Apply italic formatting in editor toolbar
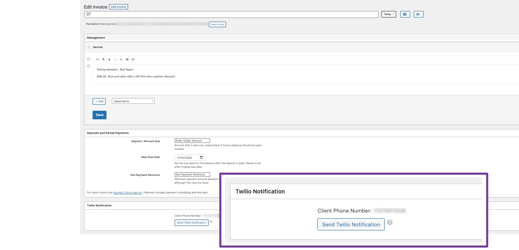519x250 pixels. pos(115,59)
